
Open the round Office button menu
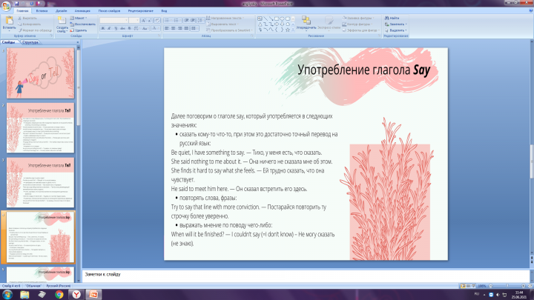[6, 6]
